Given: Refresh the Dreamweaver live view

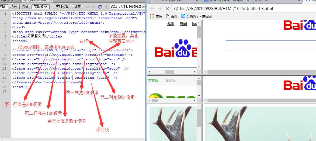Looking at the screenshot, I should point(100,7).
